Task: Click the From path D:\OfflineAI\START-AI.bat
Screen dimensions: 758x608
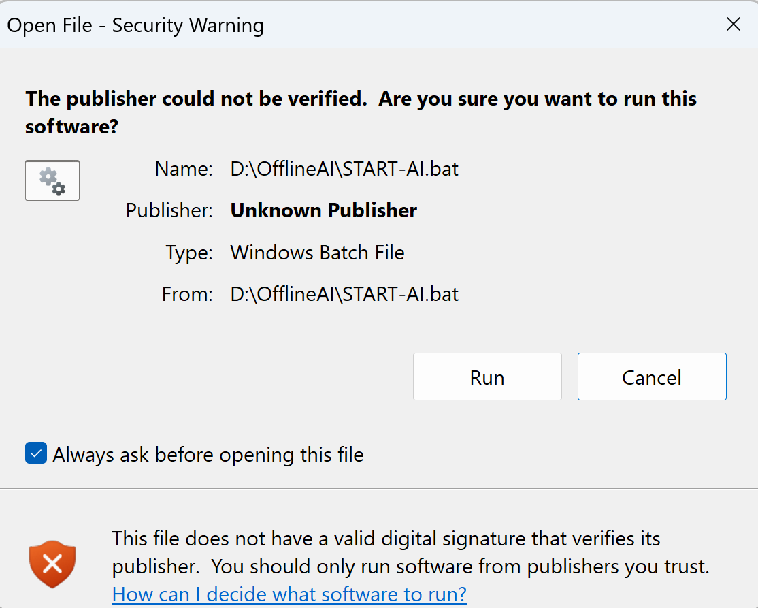Action: tap(344, 294)
